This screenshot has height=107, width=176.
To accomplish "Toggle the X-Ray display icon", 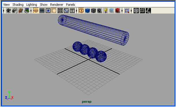I will click(x=111, y=11).
